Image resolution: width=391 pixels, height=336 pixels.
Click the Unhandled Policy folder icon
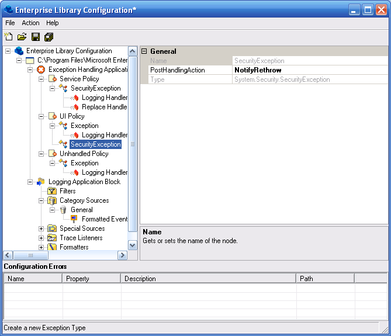[x=53, y=154]
